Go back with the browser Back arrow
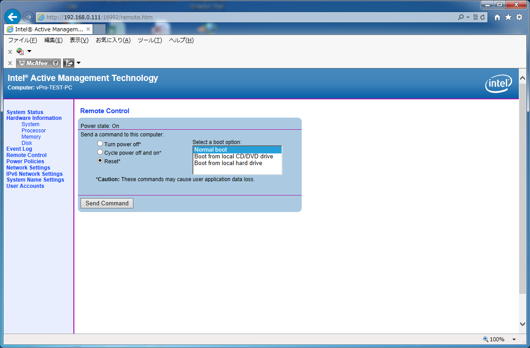Screen dimensions: 530x348 [13, 17]
